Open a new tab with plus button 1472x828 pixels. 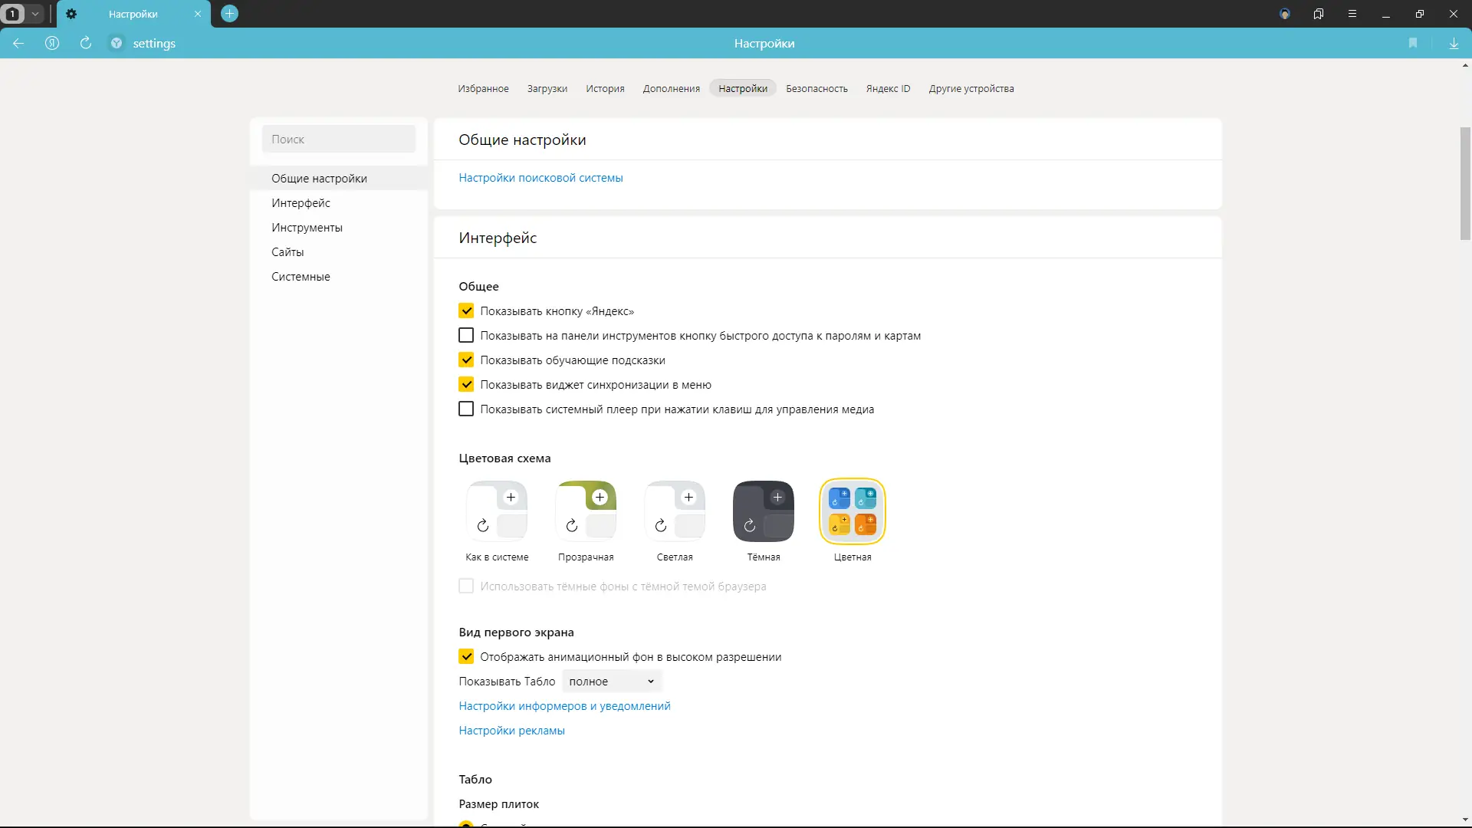pyautogui.click(x=229, y=14)
